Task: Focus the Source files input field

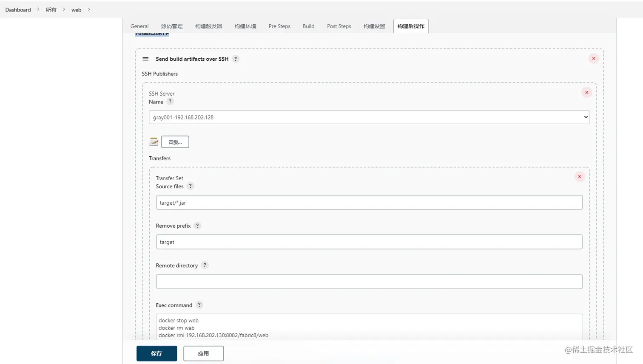Action: 369,203
